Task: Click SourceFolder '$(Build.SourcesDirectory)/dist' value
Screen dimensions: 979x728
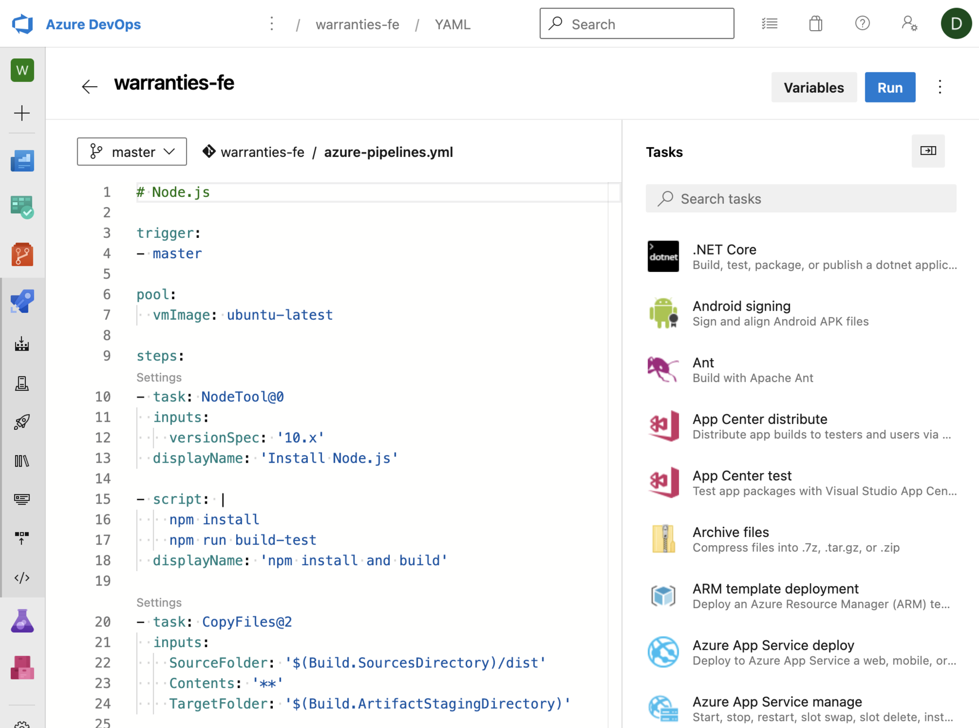Action: [x=415, y=663]
